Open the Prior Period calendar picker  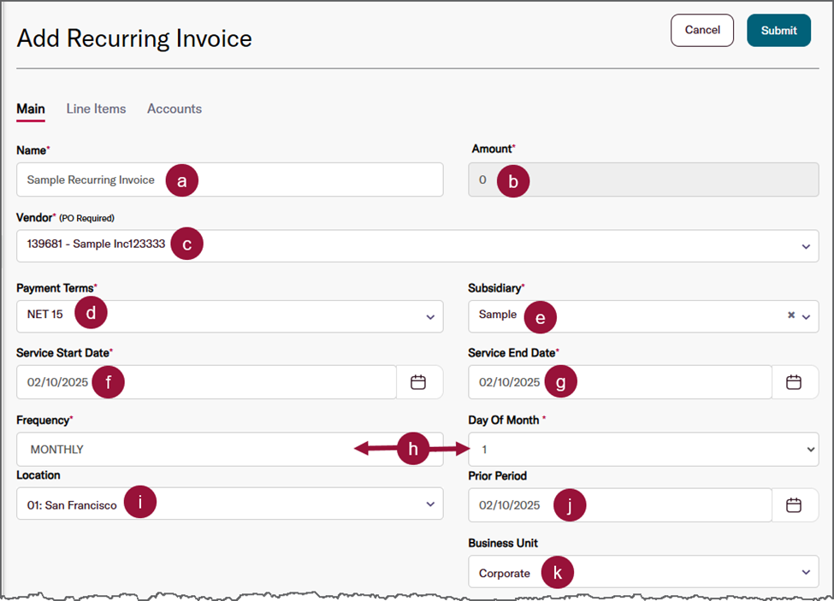coord(794,505)
